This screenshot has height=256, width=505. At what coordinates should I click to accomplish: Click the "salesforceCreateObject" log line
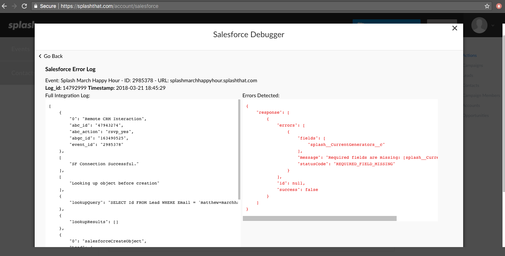tap(108, 241)
